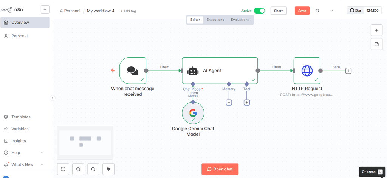Click the HTTP Request node label

tap(307, 89)
